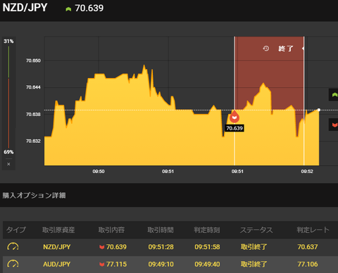338x273 pixels.
Task: Click the red down arrow icon beside the table's 70.639
Action: coord(101,247)
